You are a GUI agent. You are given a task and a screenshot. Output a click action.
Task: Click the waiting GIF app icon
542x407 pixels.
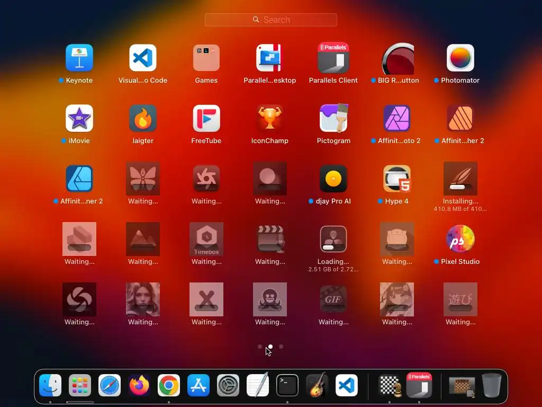(333, 299)
